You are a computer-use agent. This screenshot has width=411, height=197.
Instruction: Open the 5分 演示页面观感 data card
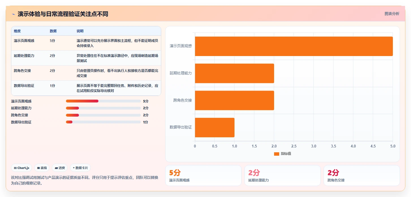coord(203,175)
